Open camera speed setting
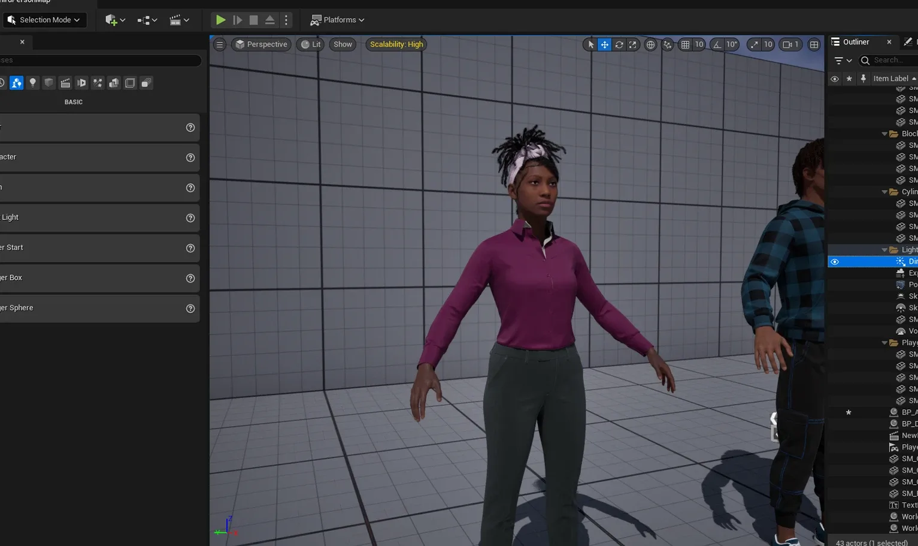Screen dimensions: 918x546 click(790, 44)
